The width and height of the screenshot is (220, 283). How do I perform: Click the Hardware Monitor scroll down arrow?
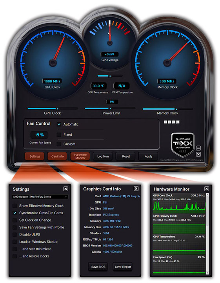207,273
